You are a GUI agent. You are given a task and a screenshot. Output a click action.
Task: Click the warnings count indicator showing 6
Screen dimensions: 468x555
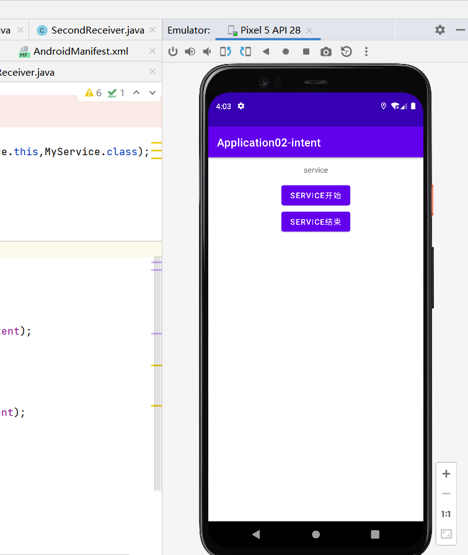coord(94,92)
